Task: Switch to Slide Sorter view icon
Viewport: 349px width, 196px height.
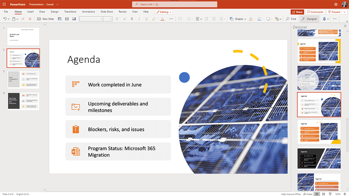Action: click(x=324, y=194)
